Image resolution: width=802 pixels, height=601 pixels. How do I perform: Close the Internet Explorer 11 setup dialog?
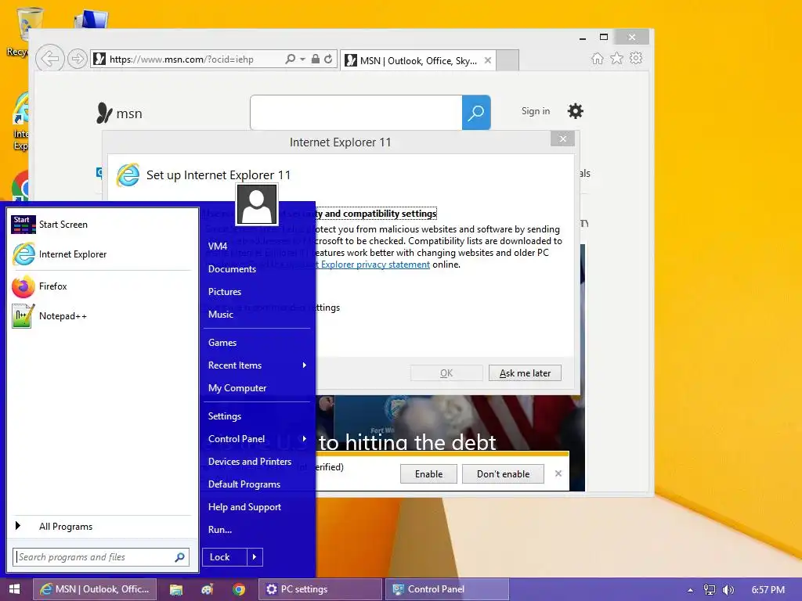562,139
